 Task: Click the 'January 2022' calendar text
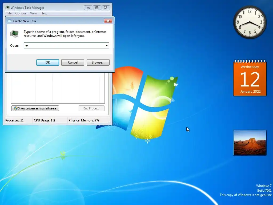click(x=250, y=91)
